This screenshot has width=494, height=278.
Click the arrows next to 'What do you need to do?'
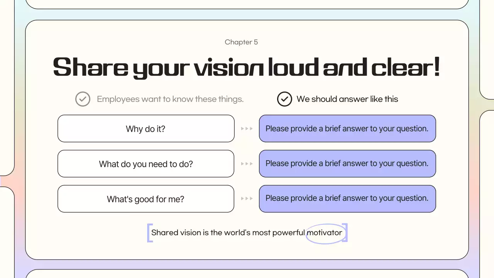pos(247,164)
